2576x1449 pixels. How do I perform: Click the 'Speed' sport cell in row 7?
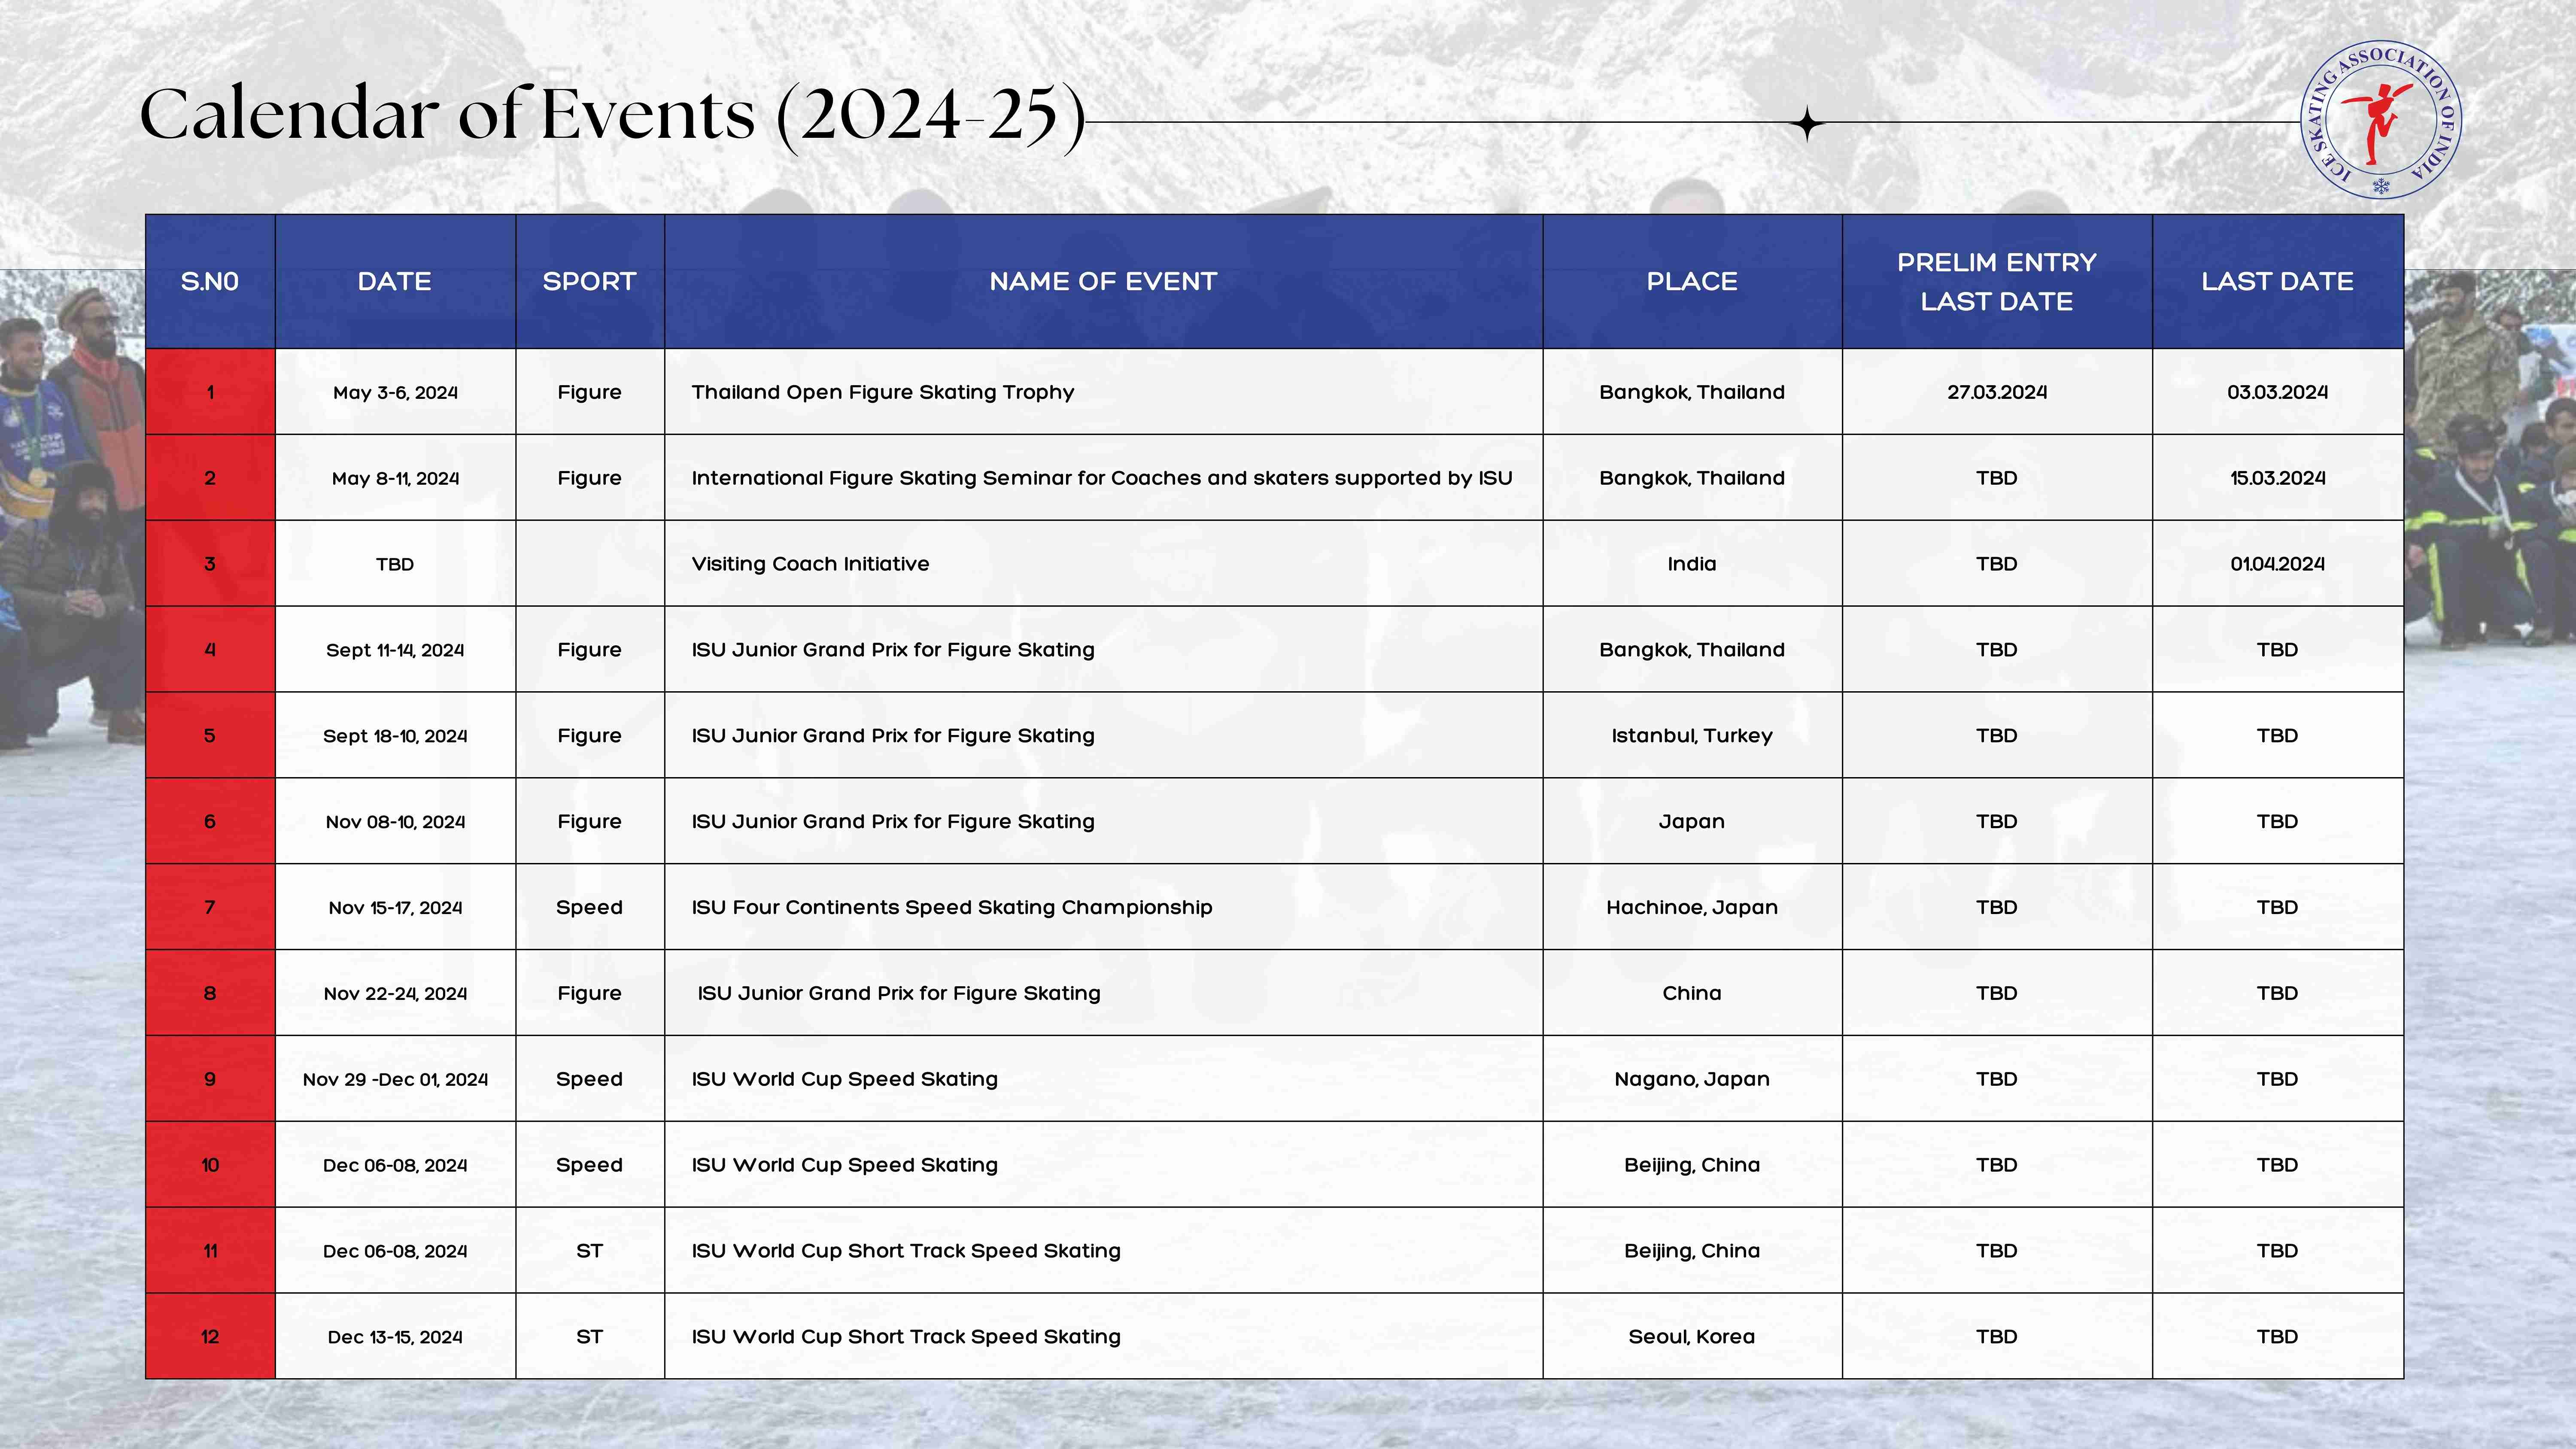[x=590, y=908]
